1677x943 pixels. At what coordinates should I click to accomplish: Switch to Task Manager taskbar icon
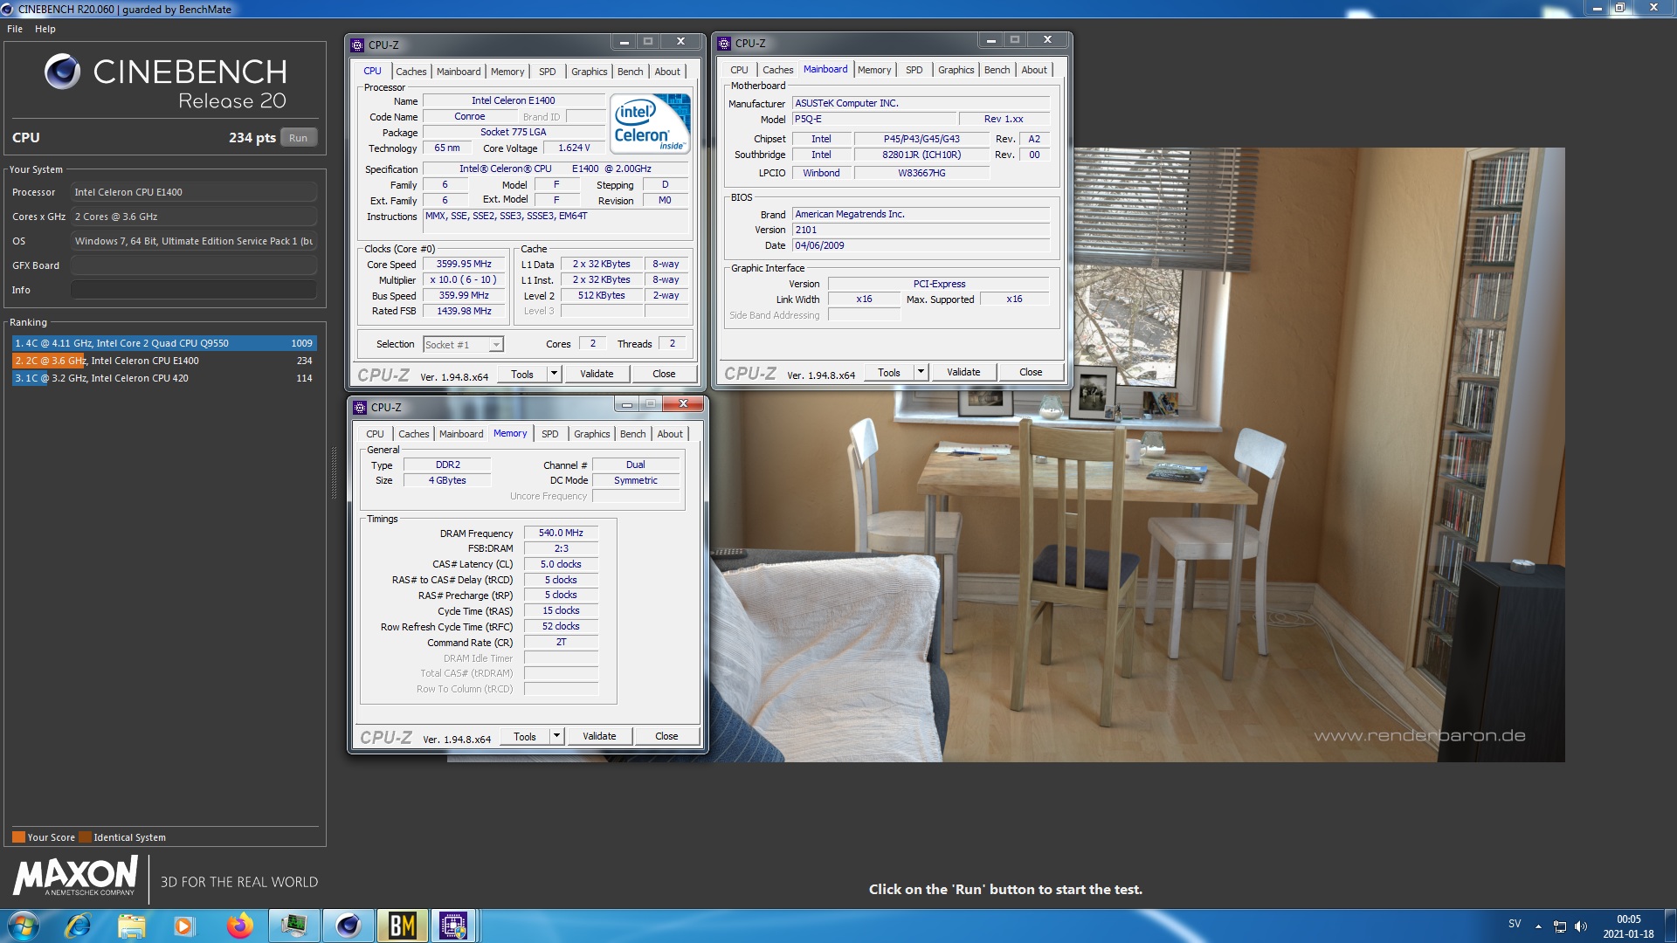tap(293, 926)
